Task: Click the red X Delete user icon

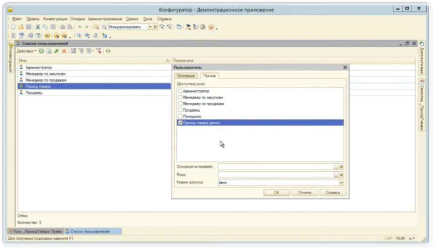Action: (64, 51)
